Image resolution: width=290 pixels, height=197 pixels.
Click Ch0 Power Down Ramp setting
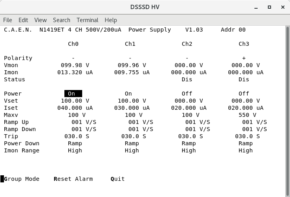coord(75,143)
